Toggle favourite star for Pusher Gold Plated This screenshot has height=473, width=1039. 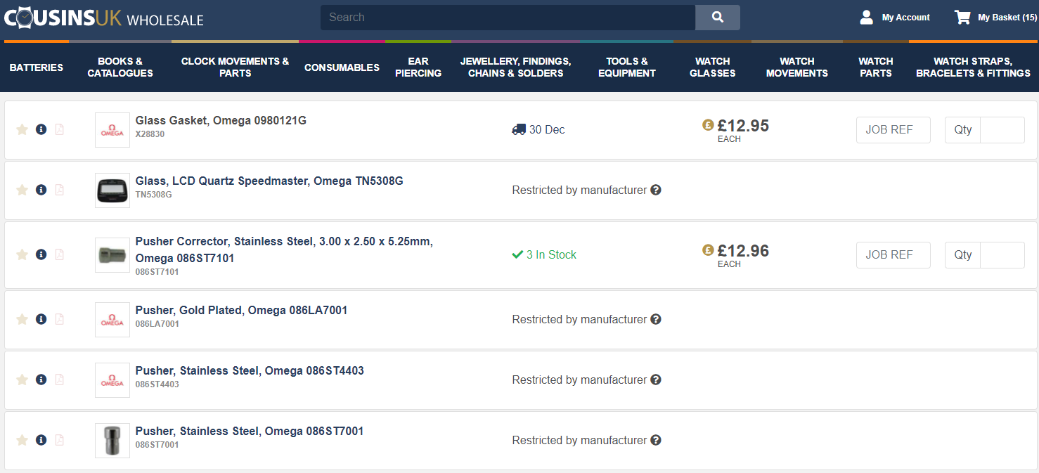[x=22, y=319]
